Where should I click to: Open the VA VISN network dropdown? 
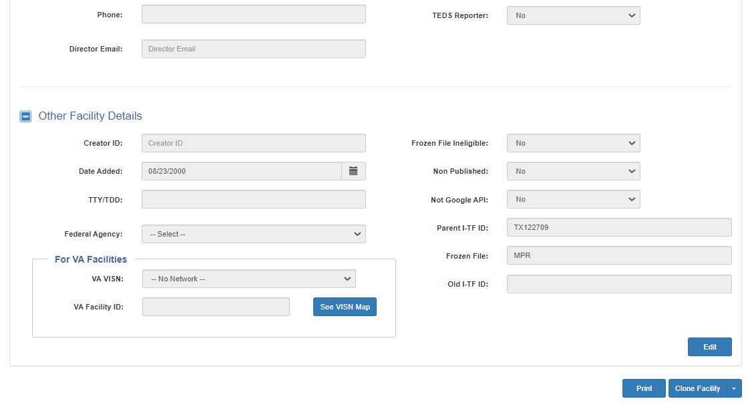click(x=248, y=279)
